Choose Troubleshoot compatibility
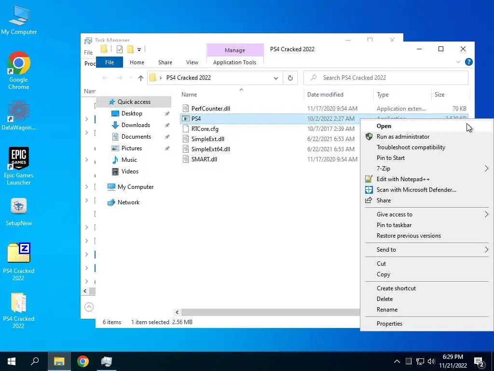The height and width of the screenshot is (371, 494). (426, 147)
